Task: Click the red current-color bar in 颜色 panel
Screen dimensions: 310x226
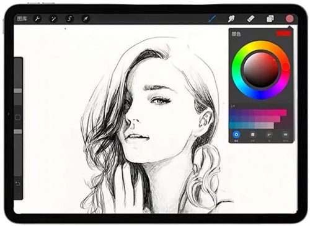Action: [283, 33]
